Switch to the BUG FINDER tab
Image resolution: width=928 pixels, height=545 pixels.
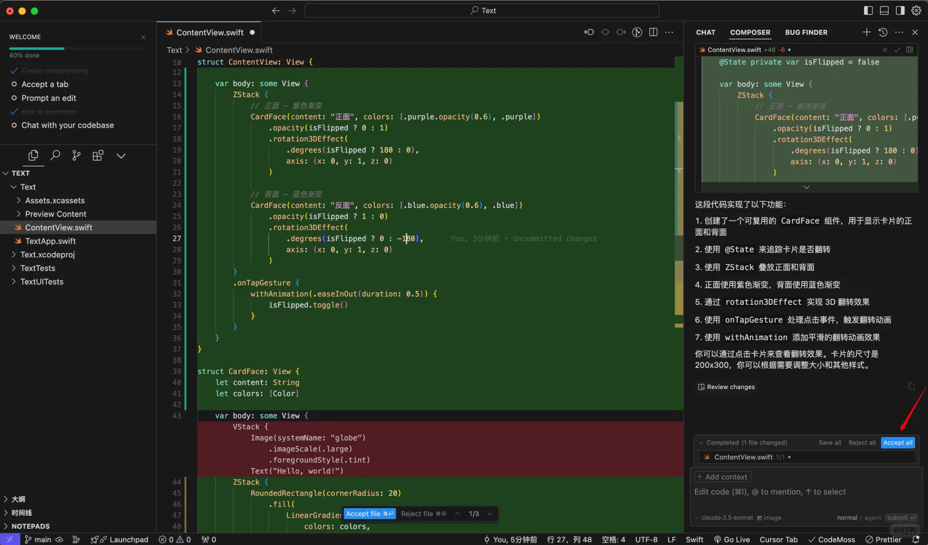(806, 32)
